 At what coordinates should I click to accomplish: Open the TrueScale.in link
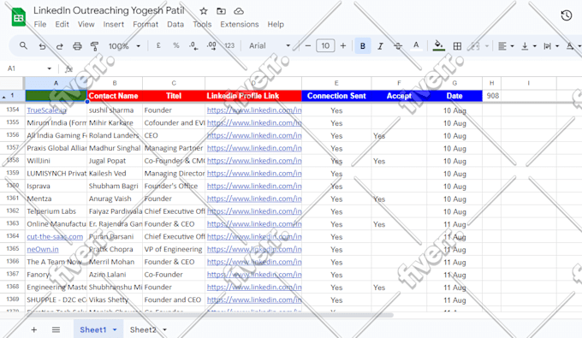[x=46, y=110]
